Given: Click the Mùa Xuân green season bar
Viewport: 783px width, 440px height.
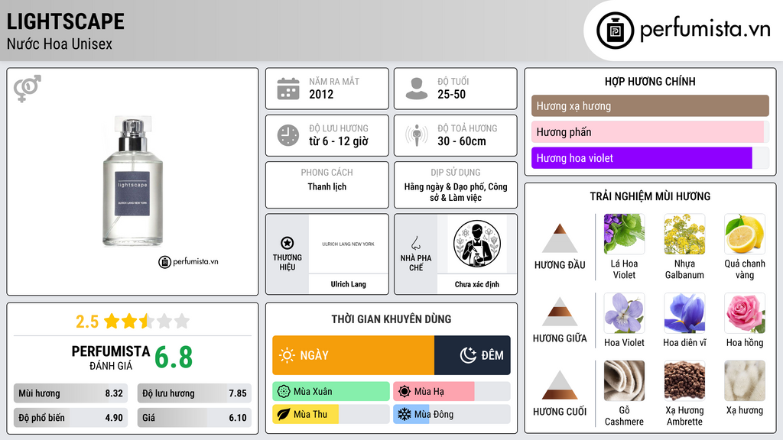Looking at the screenshot, I should point(331,392).
